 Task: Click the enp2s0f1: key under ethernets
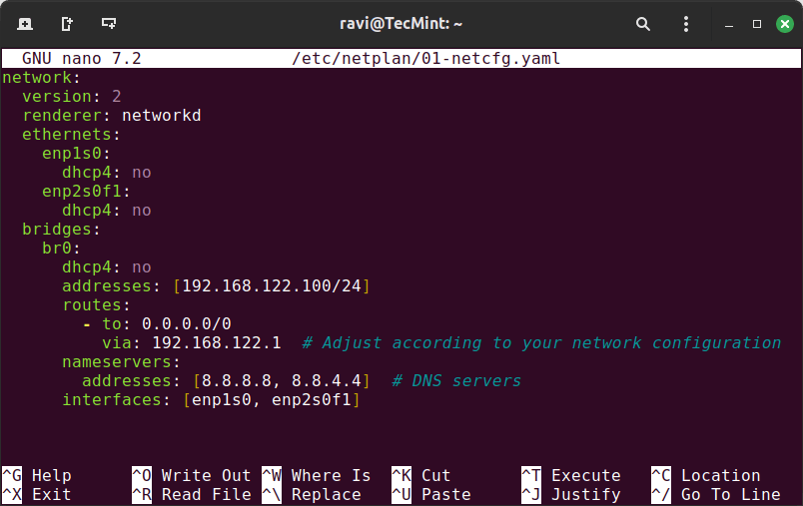[x=86, y=192]
